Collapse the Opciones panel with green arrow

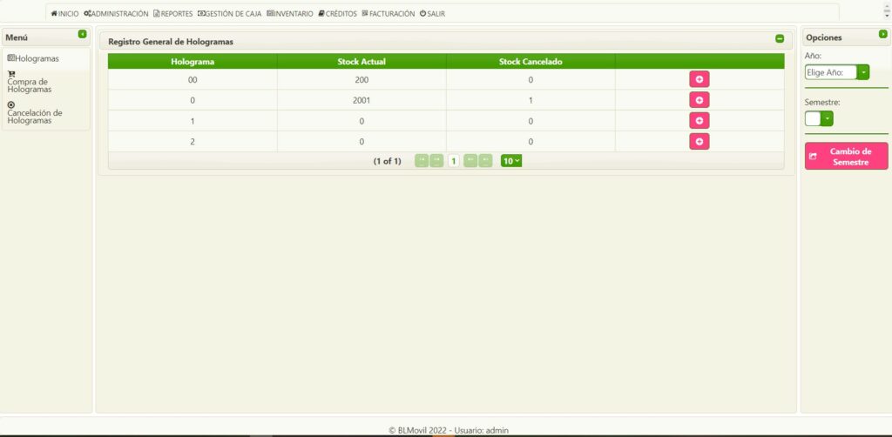[x=882, y=34]
